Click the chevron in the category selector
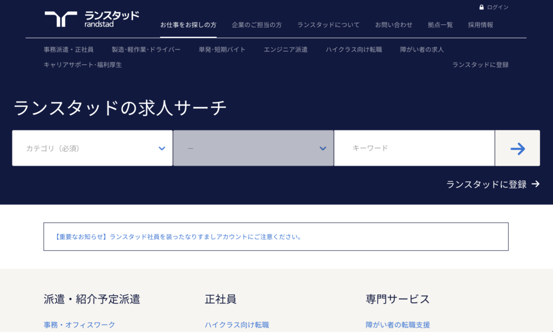 [161, 148]
